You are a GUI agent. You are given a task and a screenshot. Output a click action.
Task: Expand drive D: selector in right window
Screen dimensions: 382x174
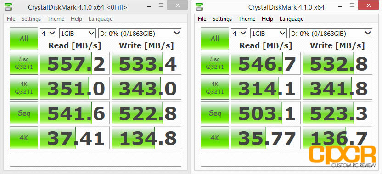click(331, 34)
